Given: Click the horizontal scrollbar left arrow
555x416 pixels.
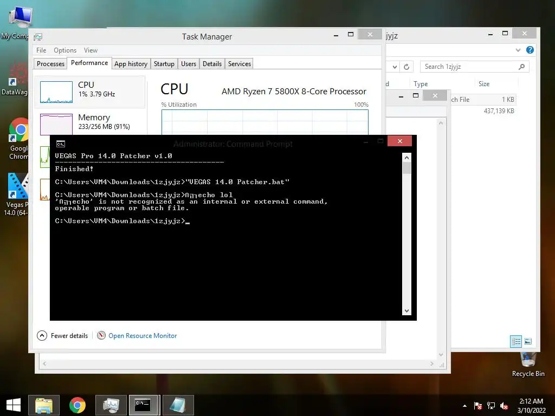Looking at the screenshot, I should click(44, 363).
